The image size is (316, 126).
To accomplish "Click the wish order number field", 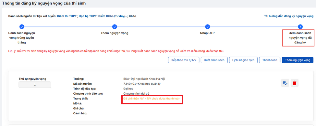I will click(x=35, y=85).
